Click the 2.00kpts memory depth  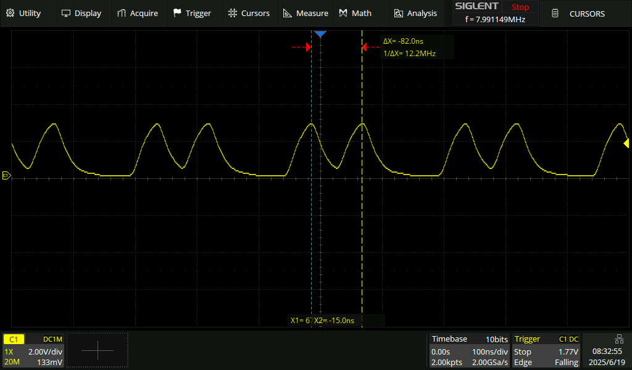click(x=446, y=362)
